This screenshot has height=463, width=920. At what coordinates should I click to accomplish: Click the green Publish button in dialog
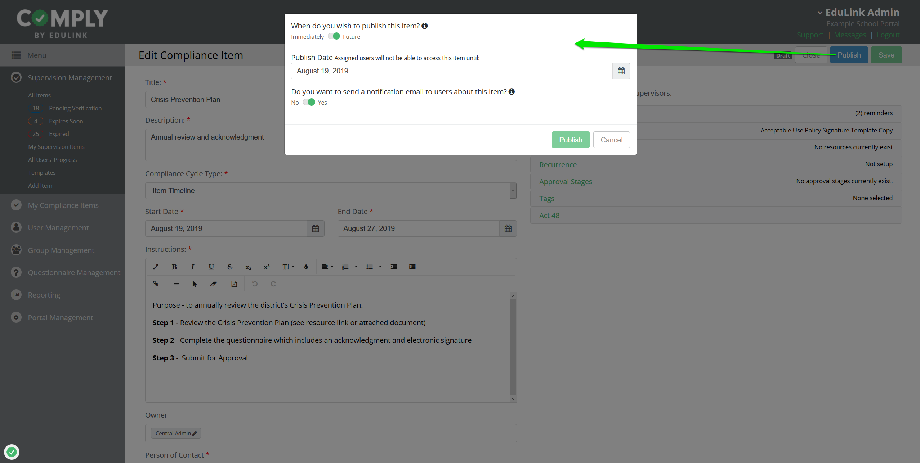tap(570, 140)
